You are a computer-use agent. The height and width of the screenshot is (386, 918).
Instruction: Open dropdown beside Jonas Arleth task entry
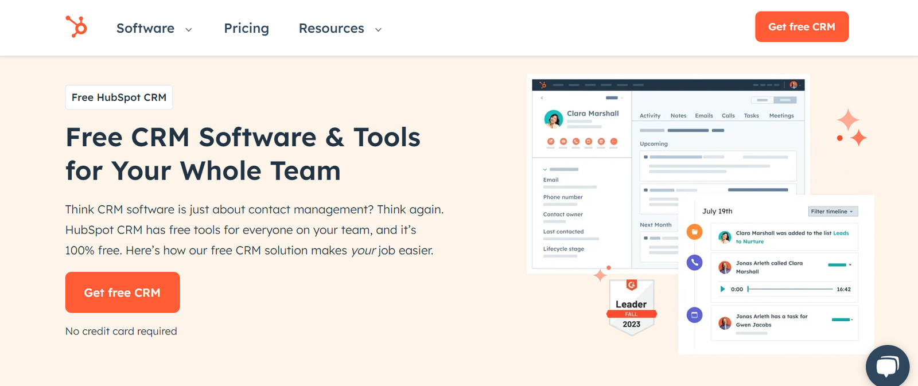coord(851,319)
